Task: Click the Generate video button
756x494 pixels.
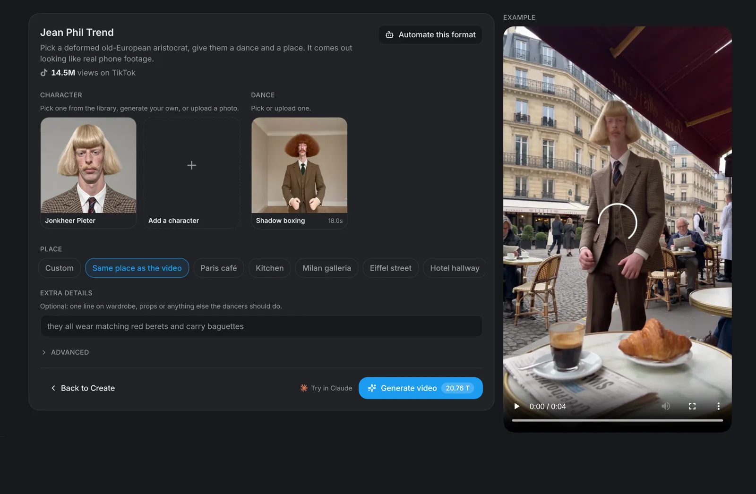Action: (421, 388)
